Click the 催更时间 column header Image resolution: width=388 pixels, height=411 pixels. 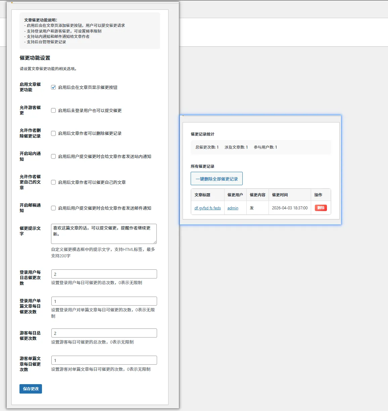(281, 195)
